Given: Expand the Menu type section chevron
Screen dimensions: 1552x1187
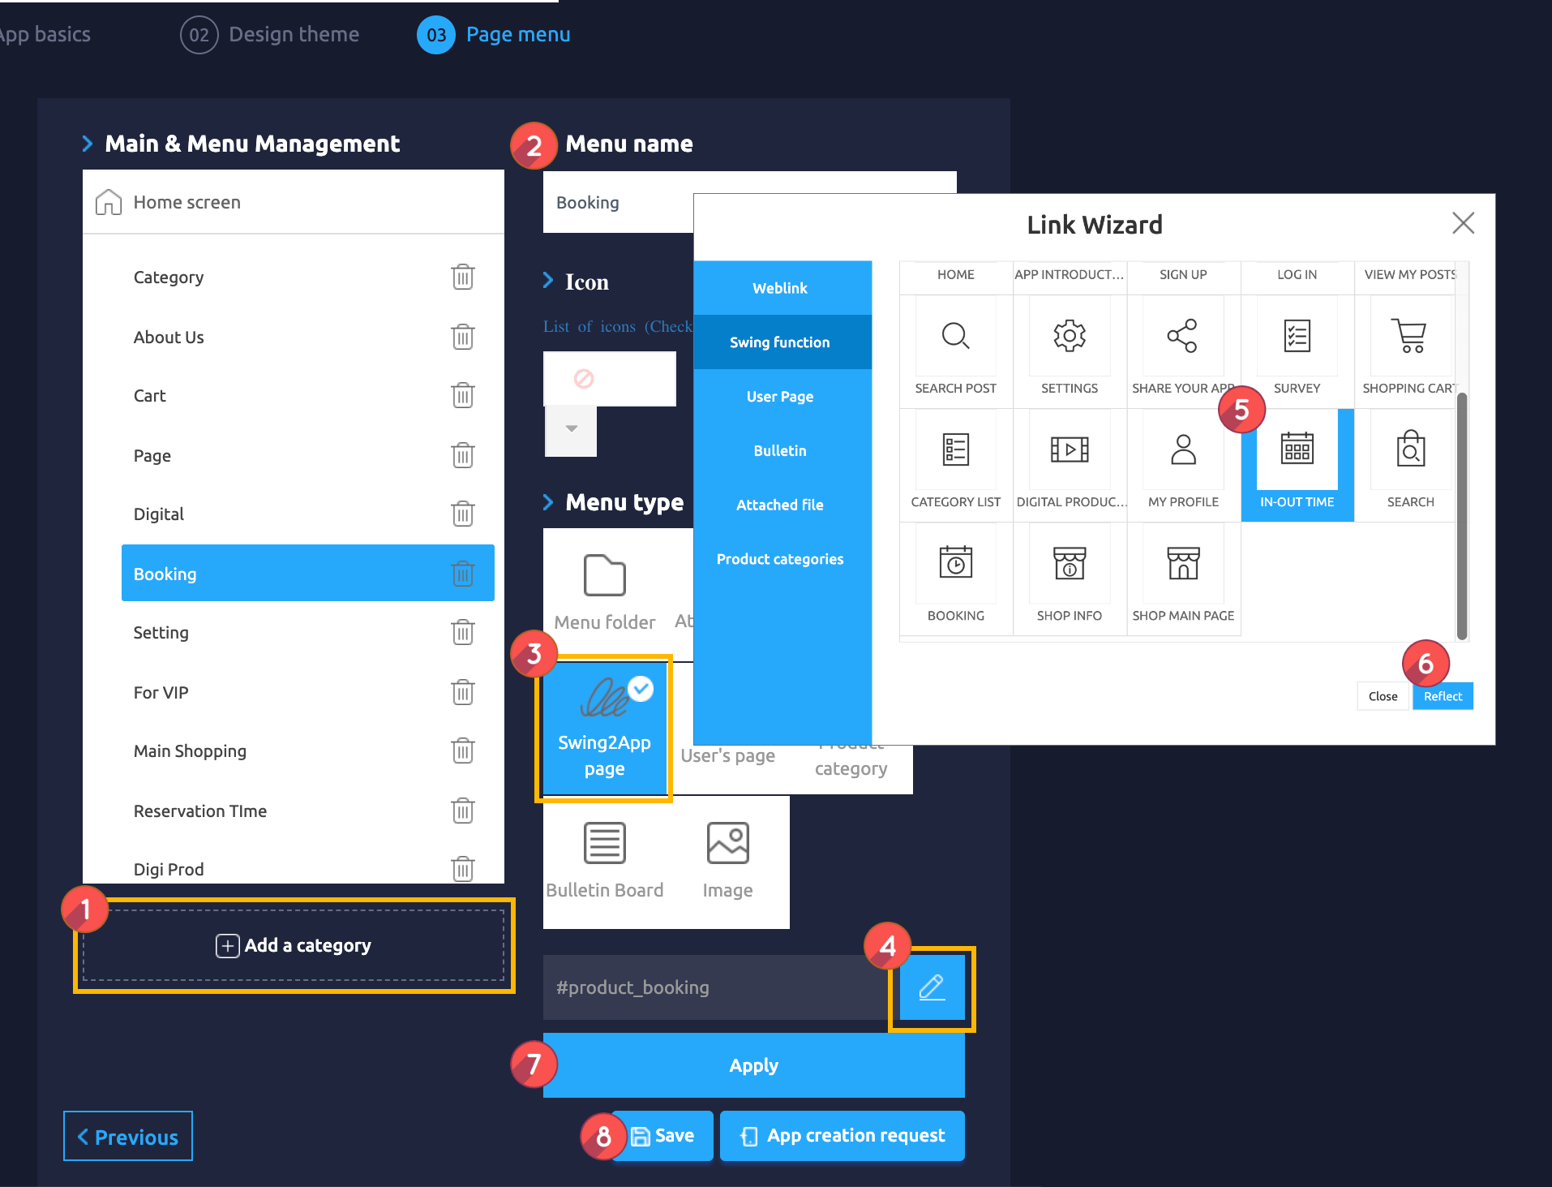Looking at the screenshot, I should click(548, 502).
